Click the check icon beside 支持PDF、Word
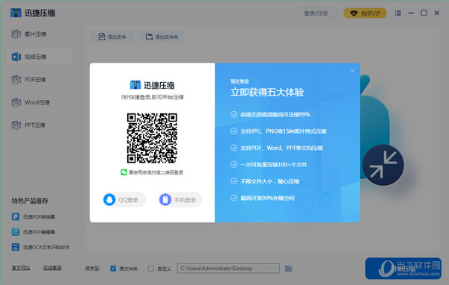 (234, 148)
